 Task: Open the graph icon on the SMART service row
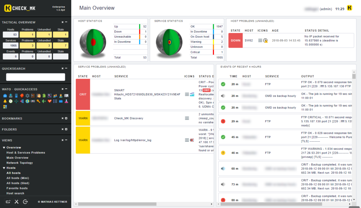(x=192, y=94)
